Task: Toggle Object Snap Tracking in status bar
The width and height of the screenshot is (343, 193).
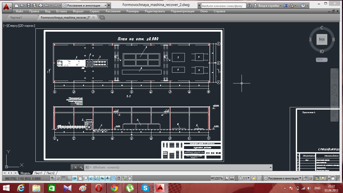Action: coord(91,178)
